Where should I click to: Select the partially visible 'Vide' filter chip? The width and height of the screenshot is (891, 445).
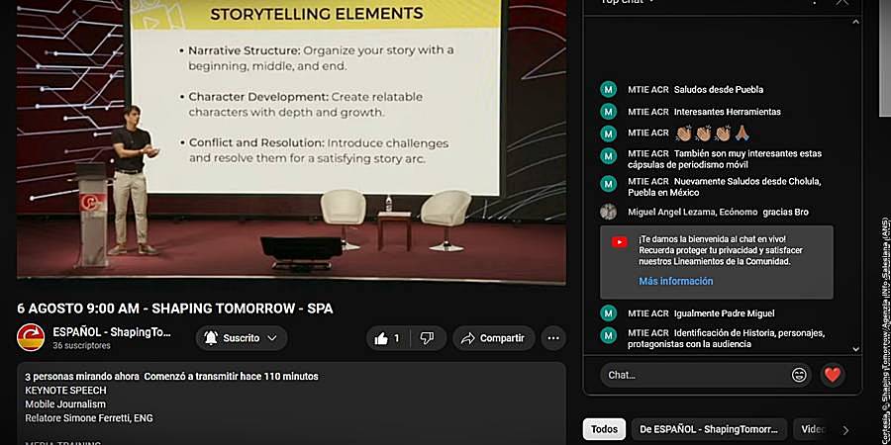tap(813, 429)
